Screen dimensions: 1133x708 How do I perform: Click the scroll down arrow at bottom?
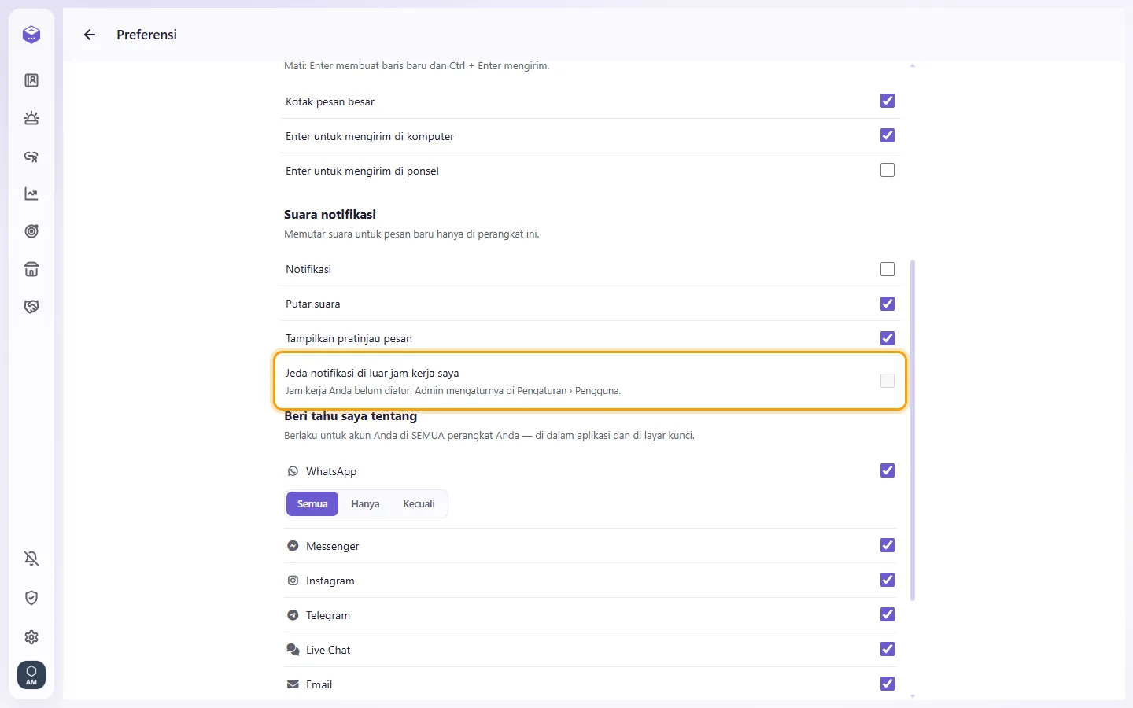click(x=913, y=696)
